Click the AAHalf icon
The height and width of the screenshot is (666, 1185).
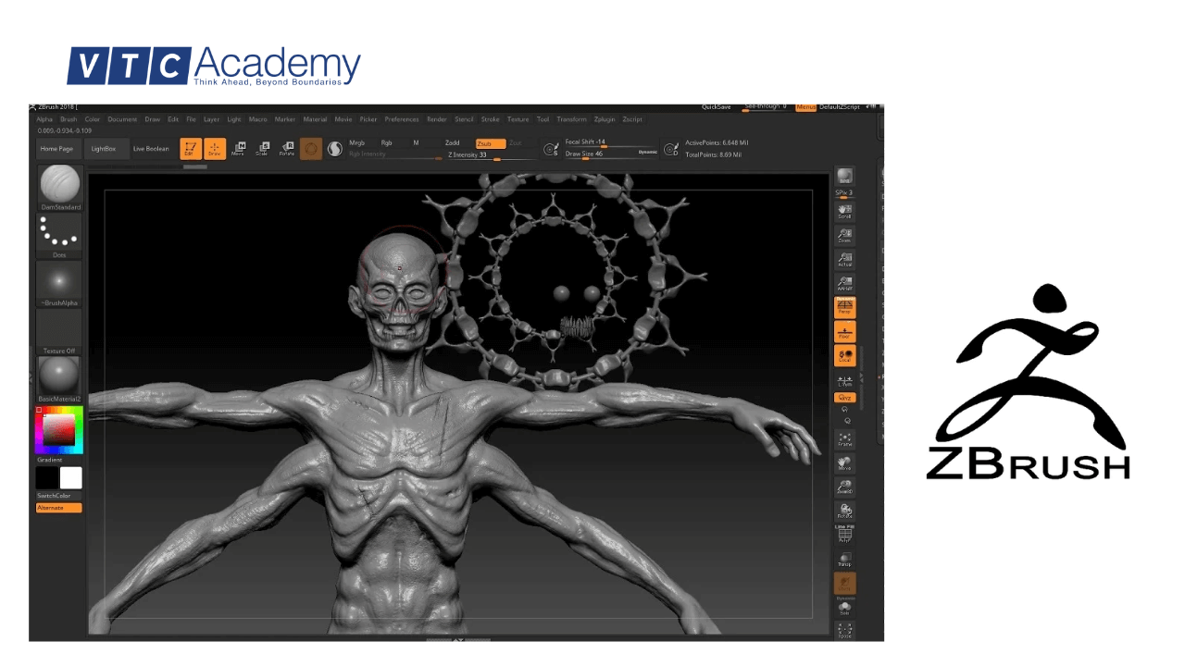(x=844, y=284)
